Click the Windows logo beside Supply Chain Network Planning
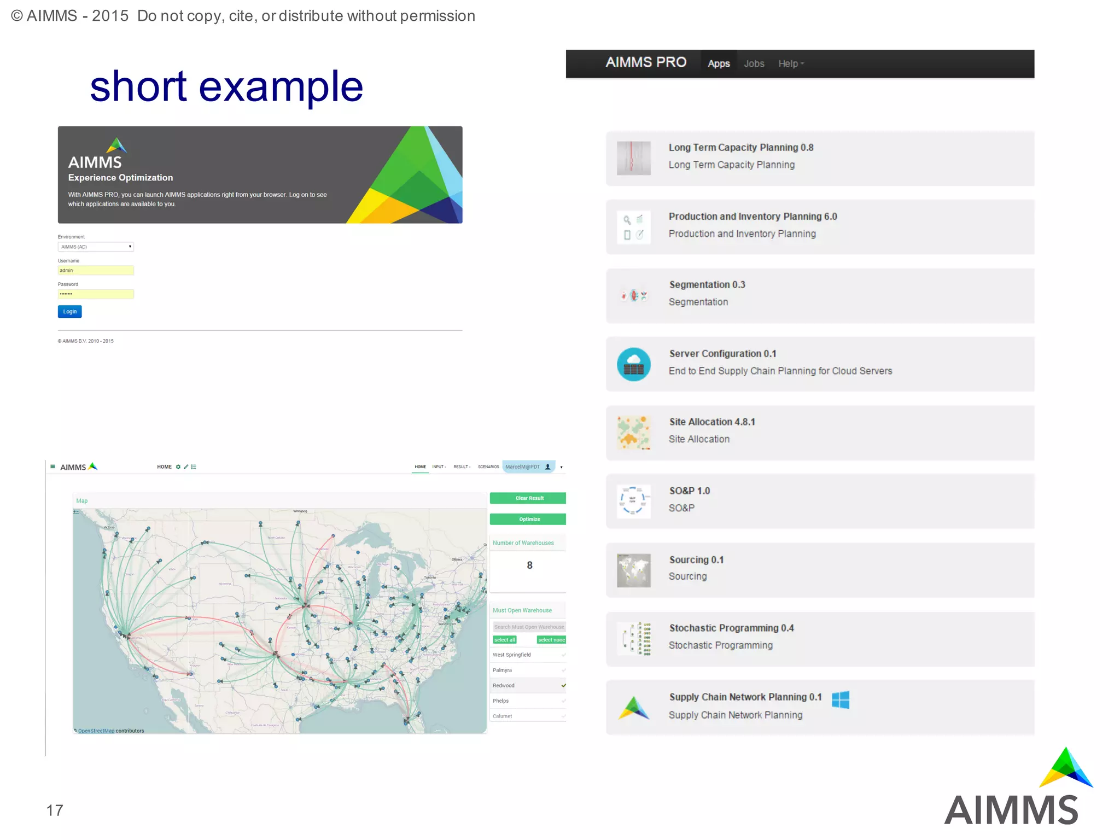This screenshot has width=1120, height=840. coord(840,699)
